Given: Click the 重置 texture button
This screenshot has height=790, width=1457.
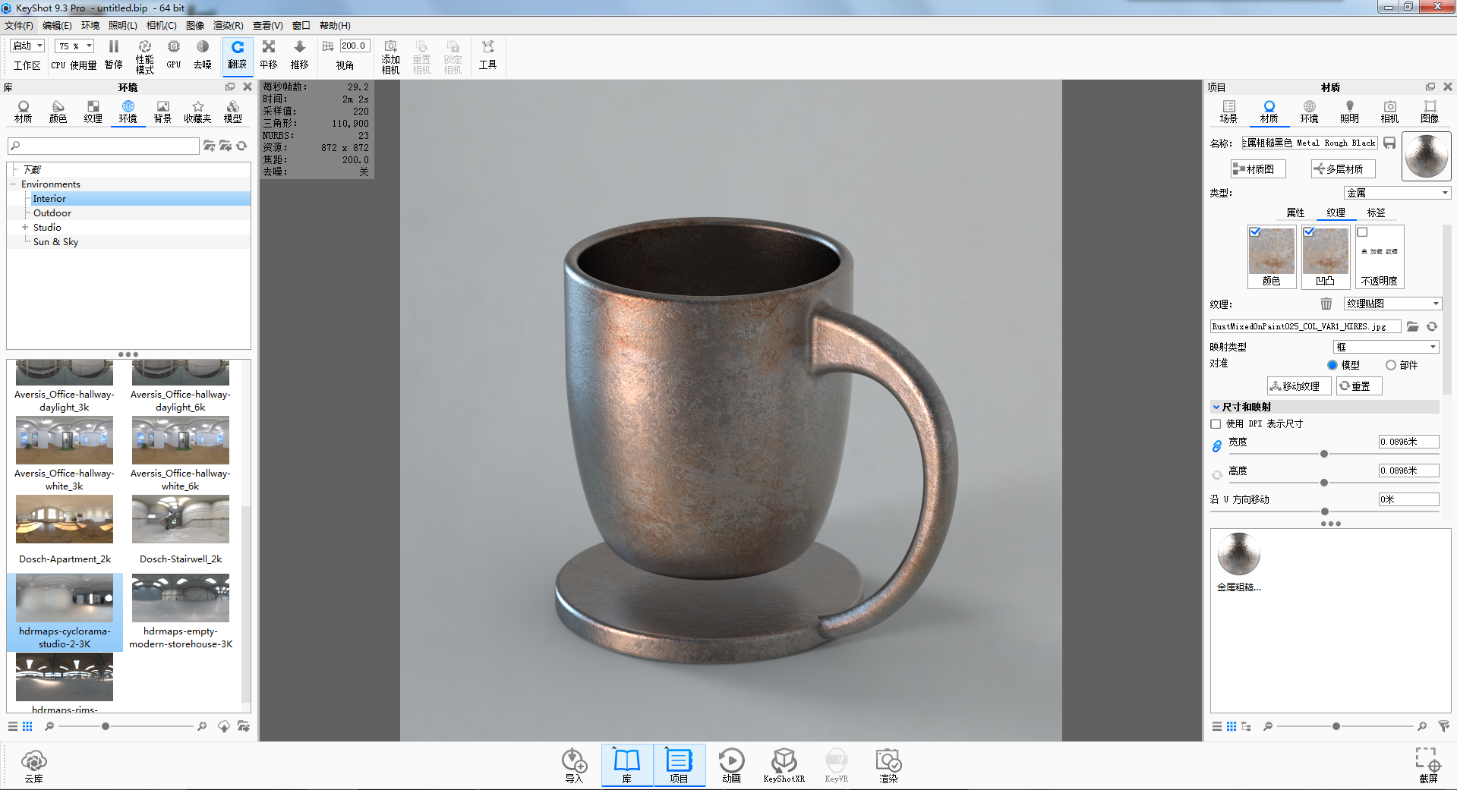Looking at the screenshot, I should point(1359,386).
